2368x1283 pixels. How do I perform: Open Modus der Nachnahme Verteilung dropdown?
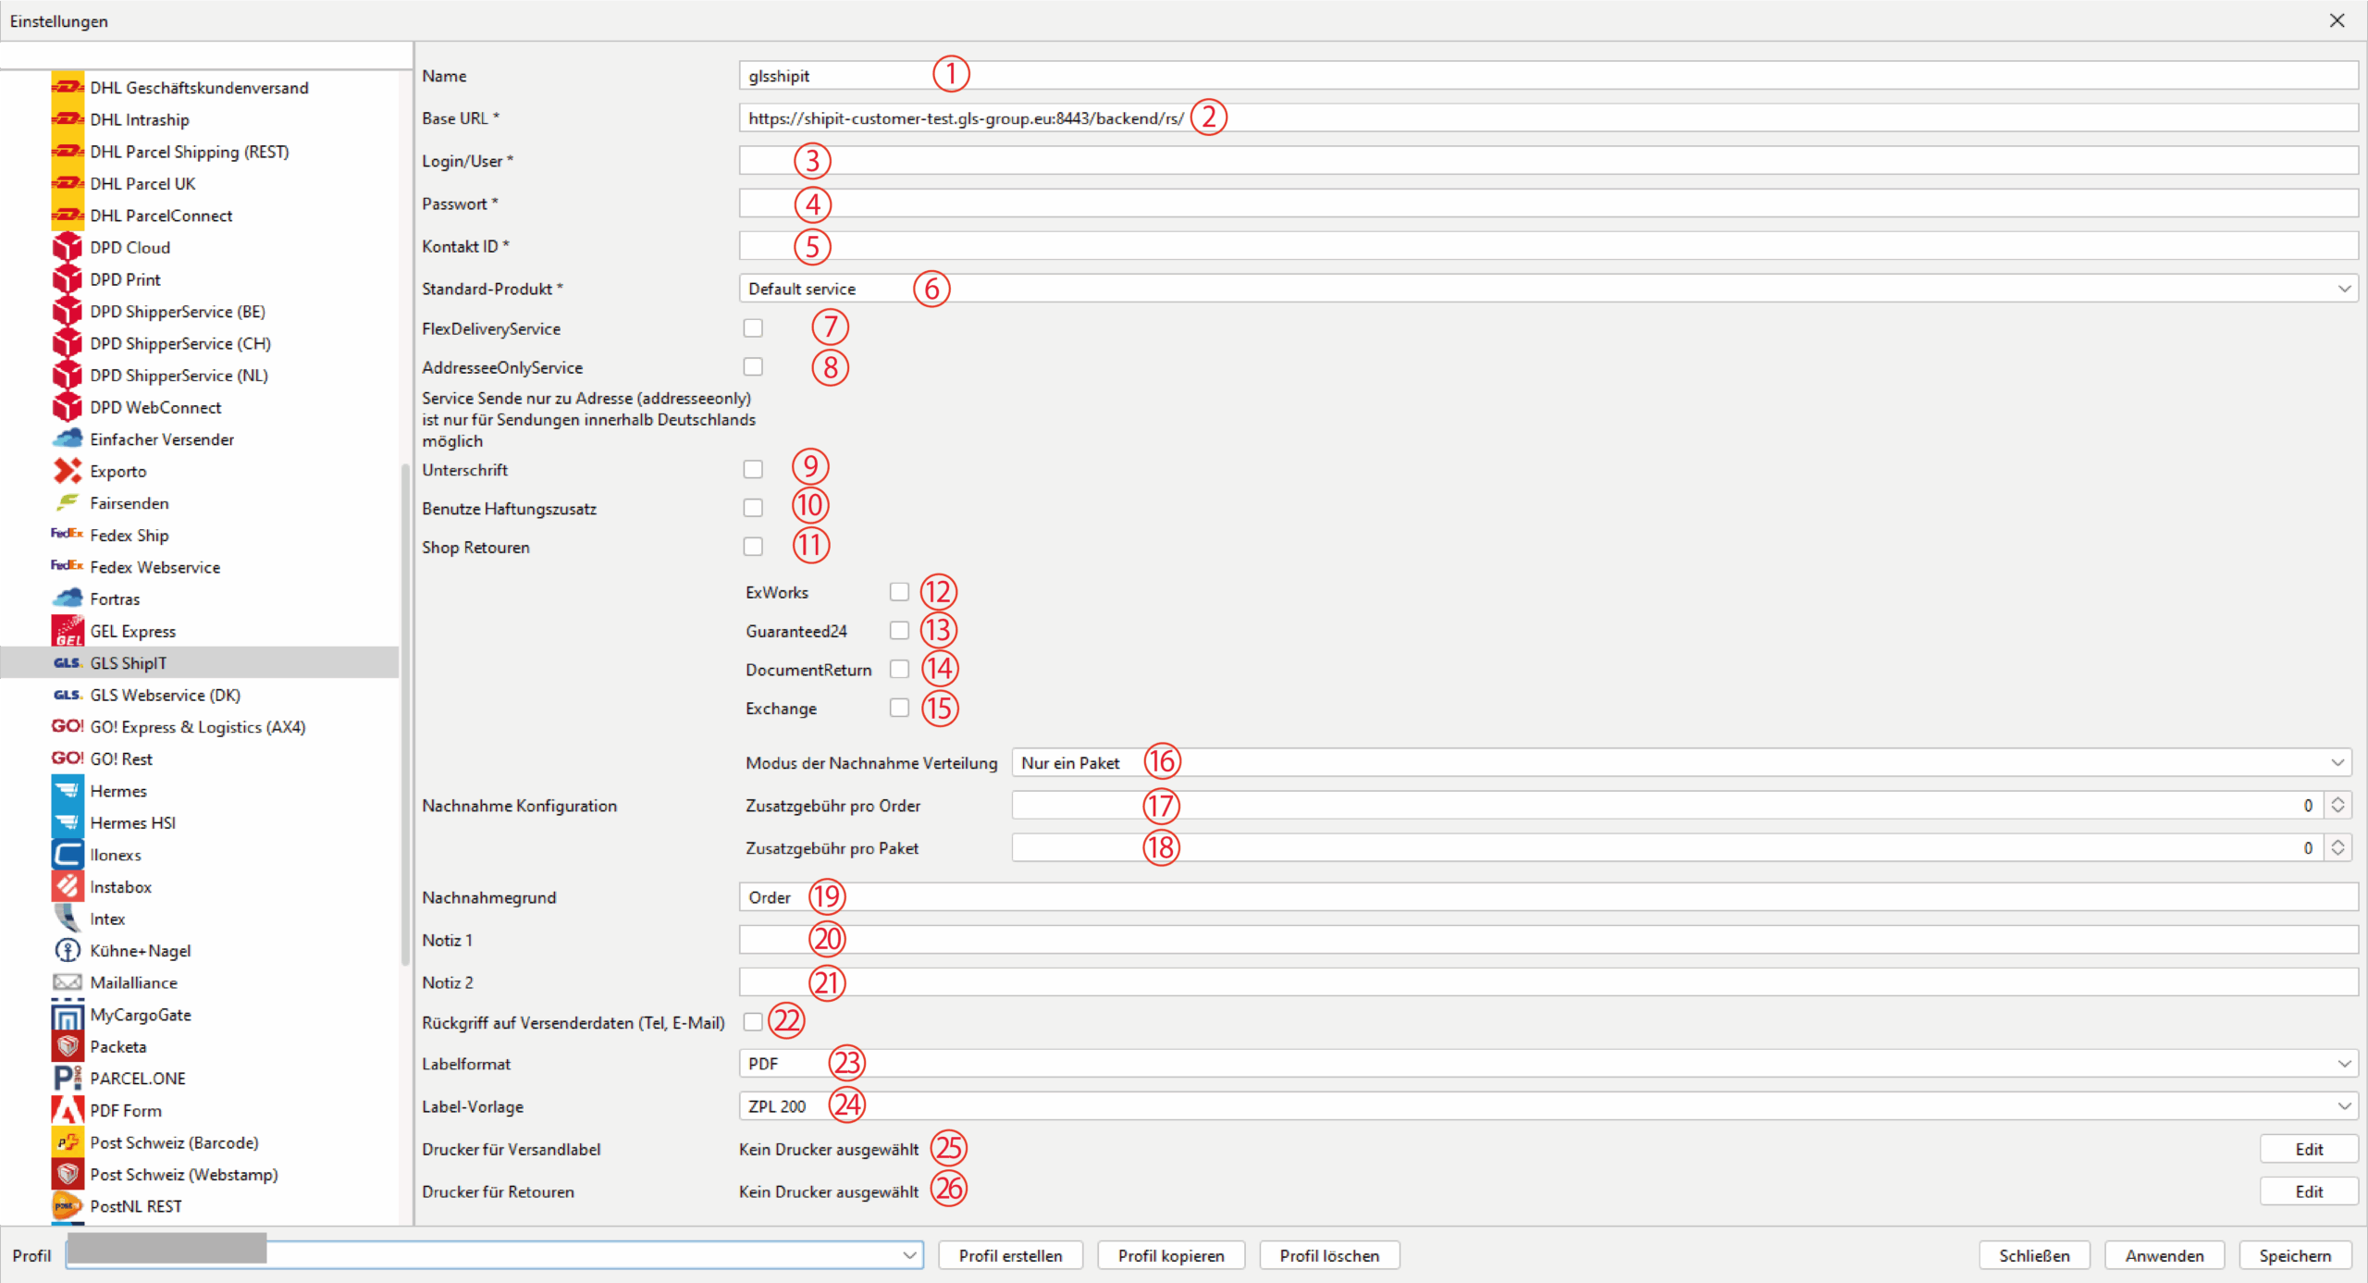(x=1681, y=762)
